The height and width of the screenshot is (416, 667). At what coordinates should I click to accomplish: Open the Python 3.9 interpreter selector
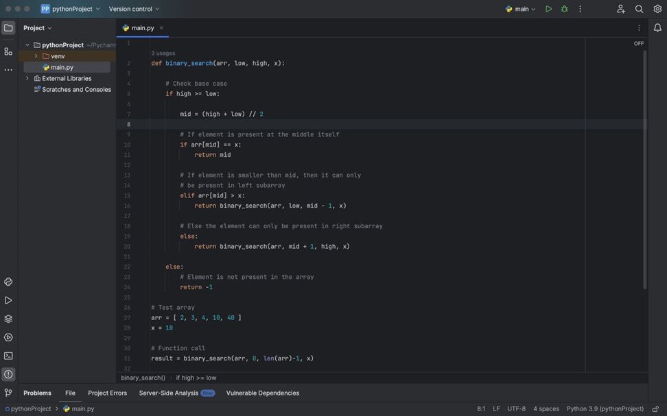click(x=605, y=408)
